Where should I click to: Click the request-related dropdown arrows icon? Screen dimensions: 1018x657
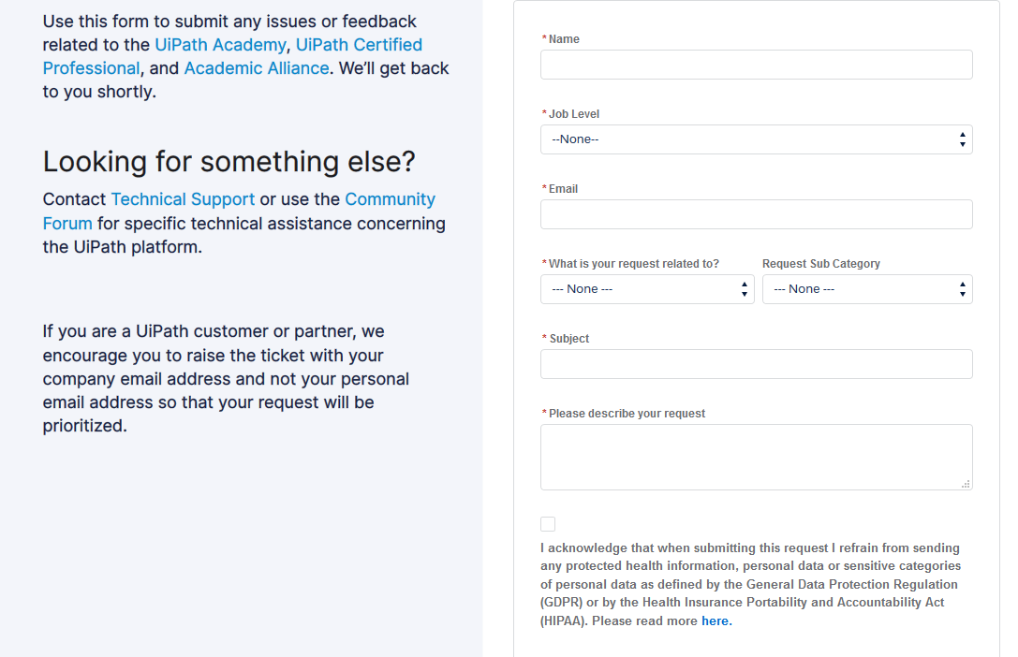point(744,289)
